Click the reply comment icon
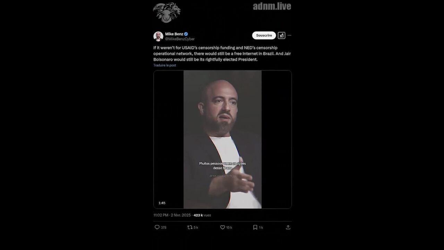This screenshot has height=250, width=444. pos(157,227)
